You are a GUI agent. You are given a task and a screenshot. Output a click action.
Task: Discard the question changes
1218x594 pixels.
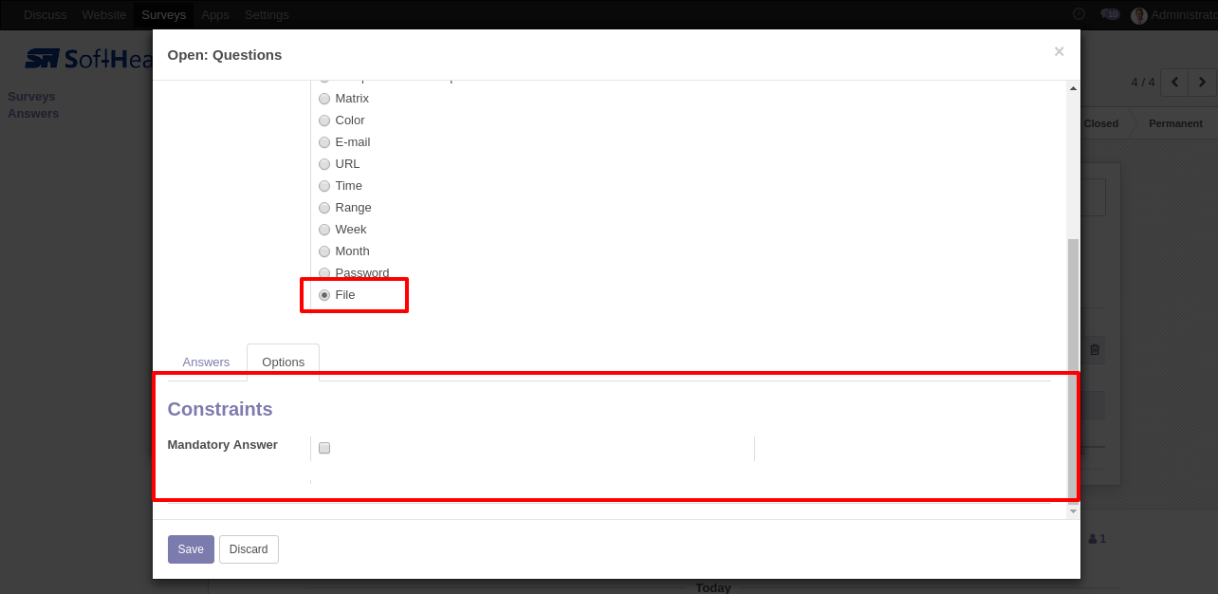249,549
